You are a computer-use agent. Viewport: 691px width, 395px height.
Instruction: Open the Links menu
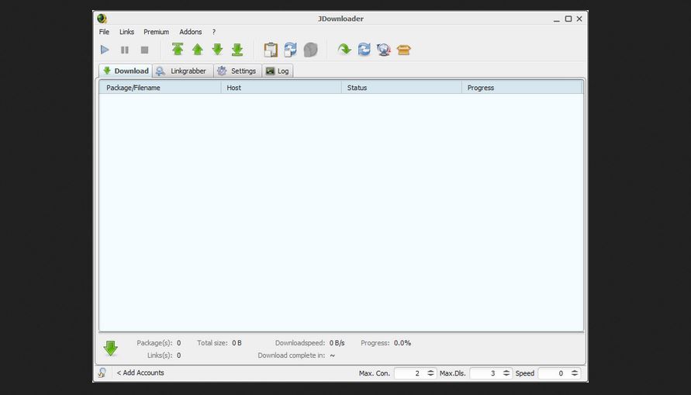click(126, 32)
